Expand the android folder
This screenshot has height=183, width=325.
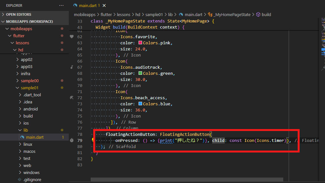pos(31,109)
